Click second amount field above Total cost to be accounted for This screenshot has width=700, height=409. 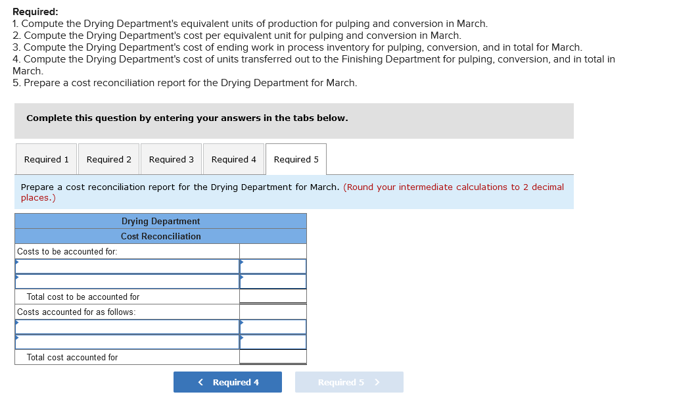[x=273, y=281]
